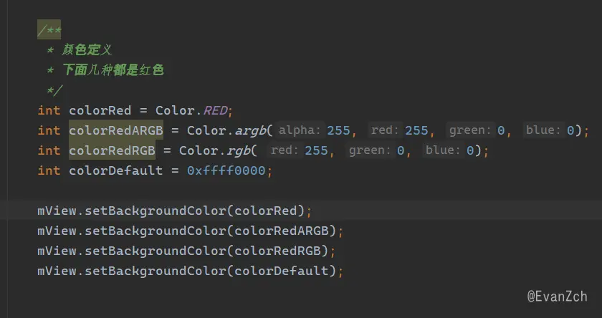The width and height of the screenshot is (602, 318).
Task: Click the 'rgb' method name on the colorRedRGB line
Action: (239, 150)
